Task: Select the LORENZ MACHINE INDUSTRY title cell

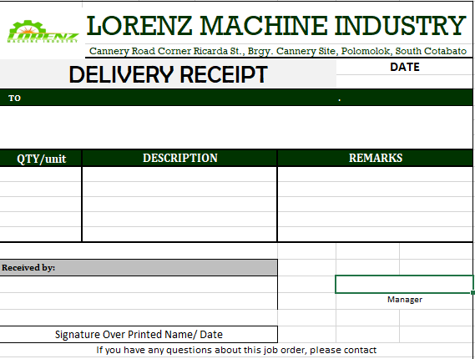Action: (x=276, y=26)
